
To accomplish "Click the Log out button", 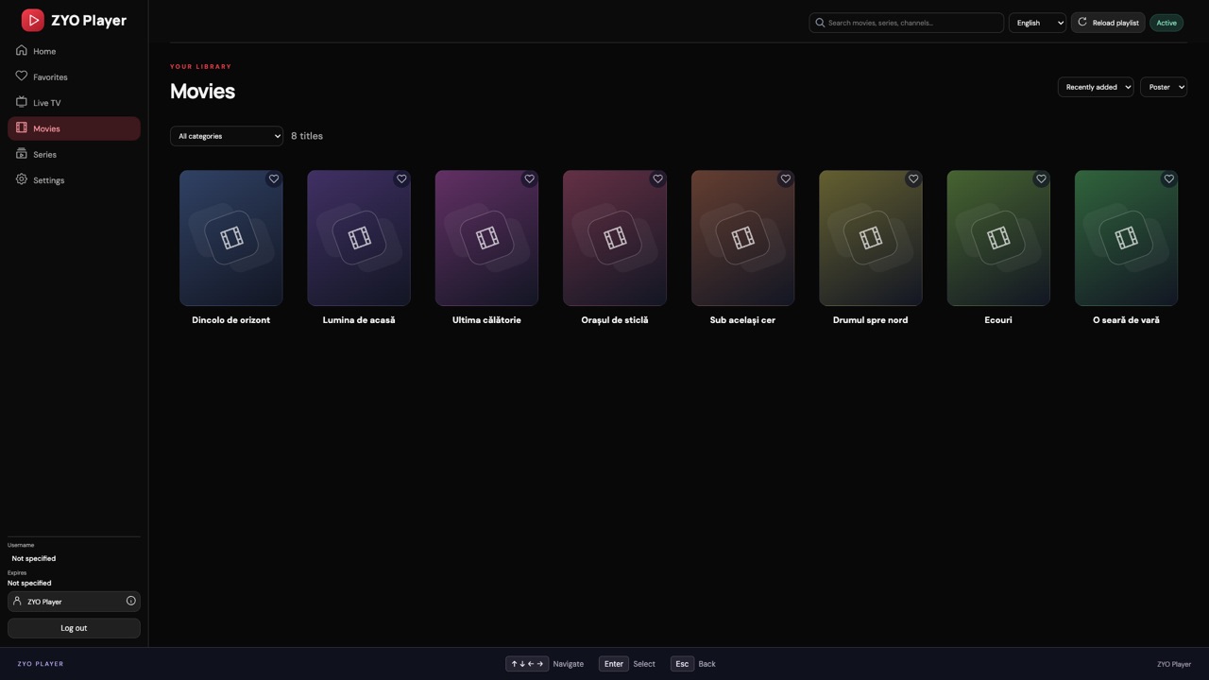I will click(x=74, y=628).
